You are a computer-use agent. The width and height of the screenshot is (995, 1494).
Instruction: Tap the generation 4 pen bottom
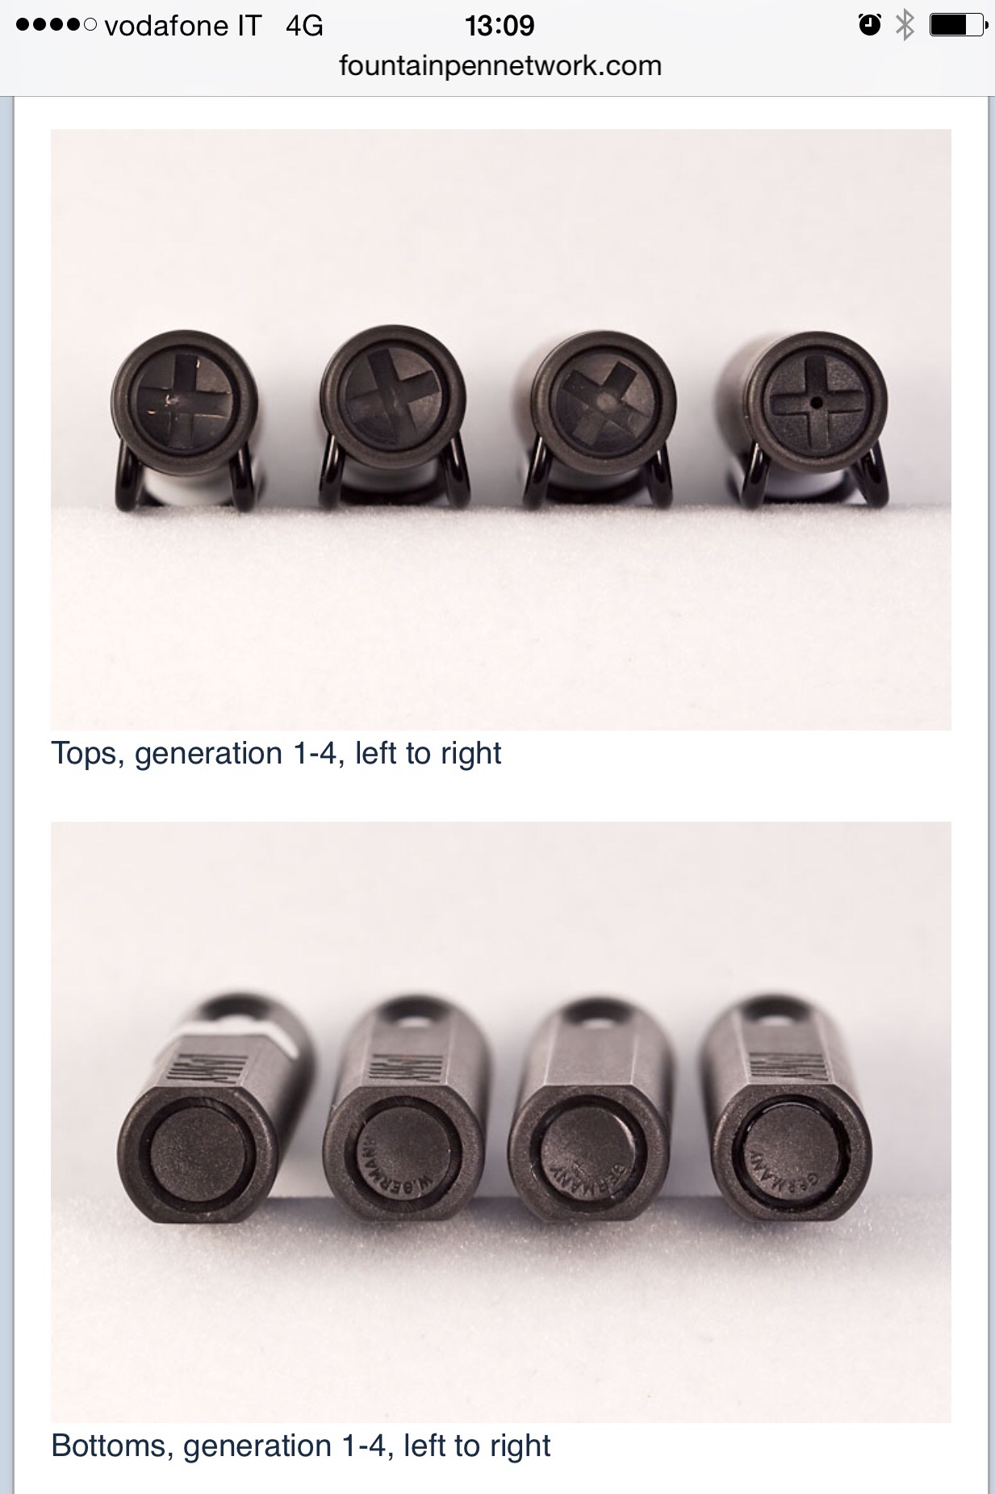click(x=787, y=1130)
